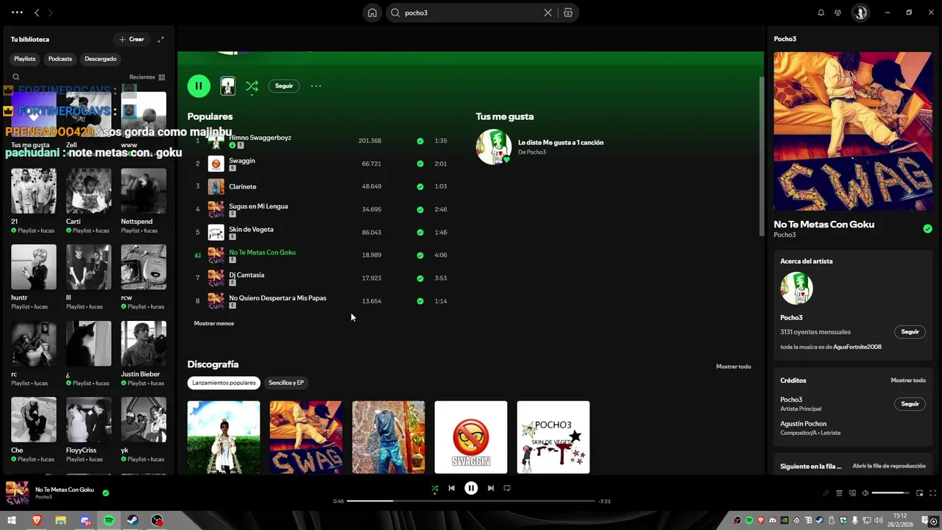942x530 pixels.
Task: Open more options dots next to Seguir
Action: [x=316, y=86]
